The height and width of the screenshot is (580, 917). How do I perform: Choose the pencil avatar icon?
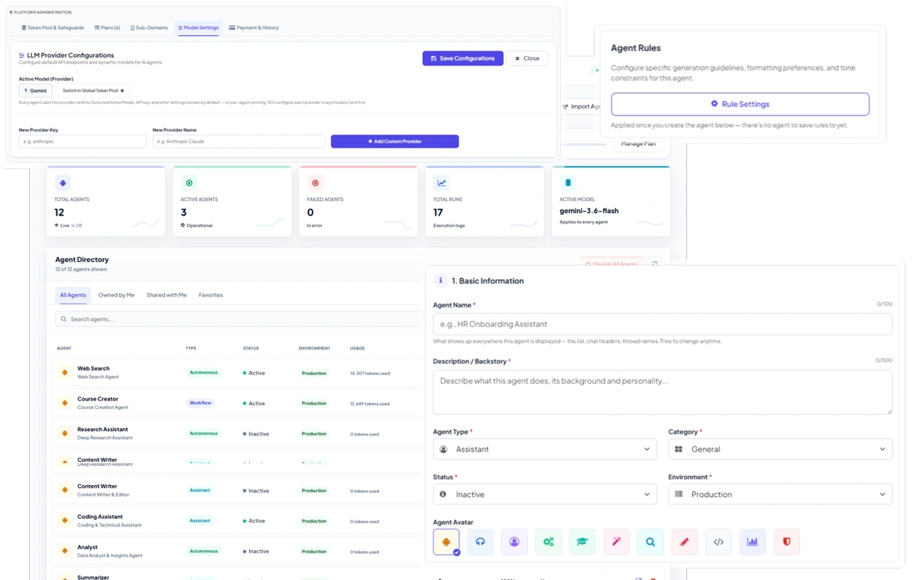pyautogui.click(x=684, y=542)
